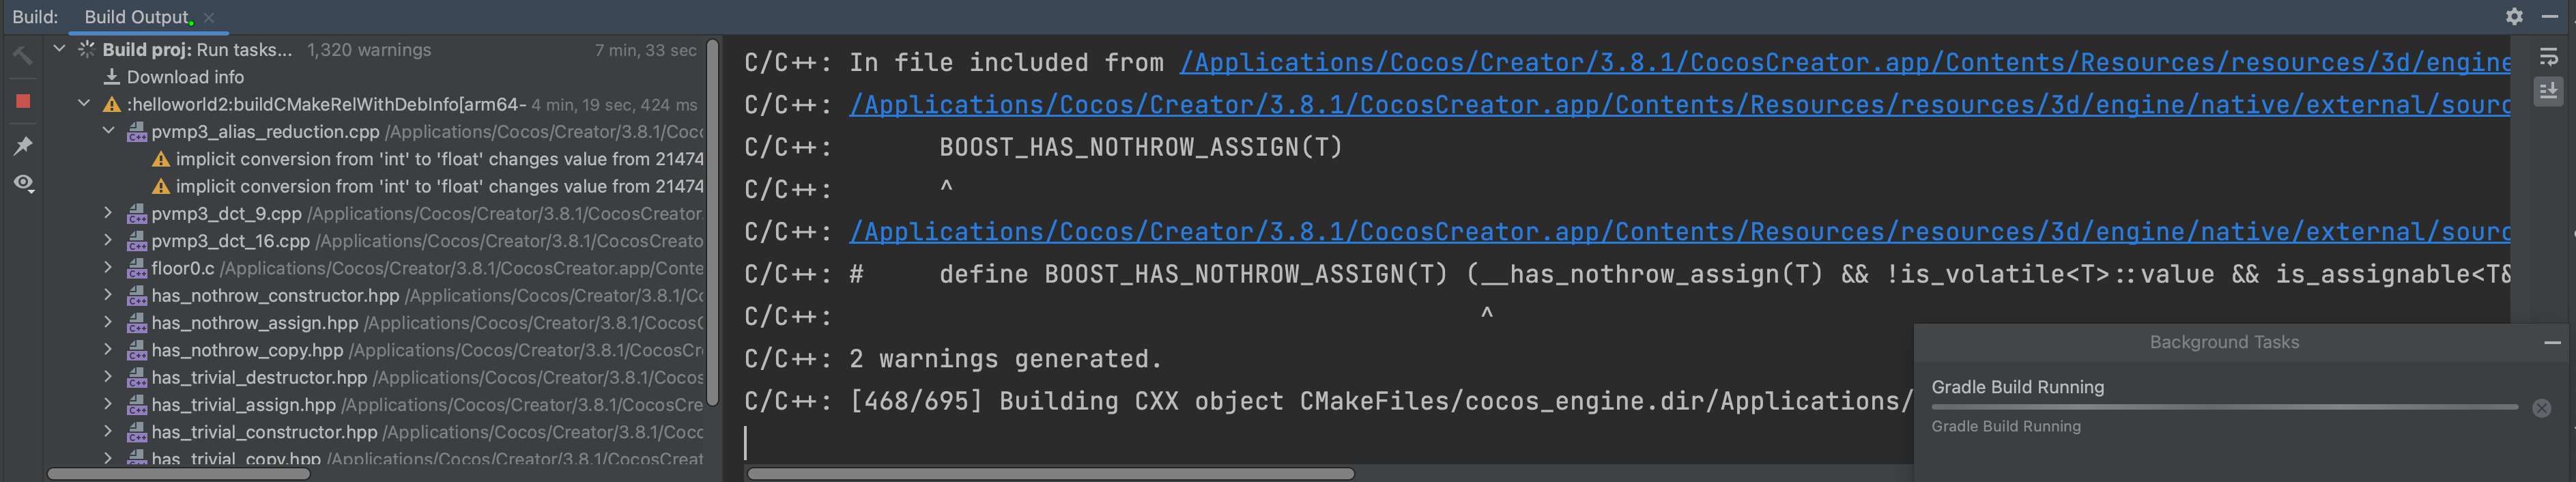Click the build output horizontal scrollbar
This screenshot has height=482, width=2576.
point(1050,474)
